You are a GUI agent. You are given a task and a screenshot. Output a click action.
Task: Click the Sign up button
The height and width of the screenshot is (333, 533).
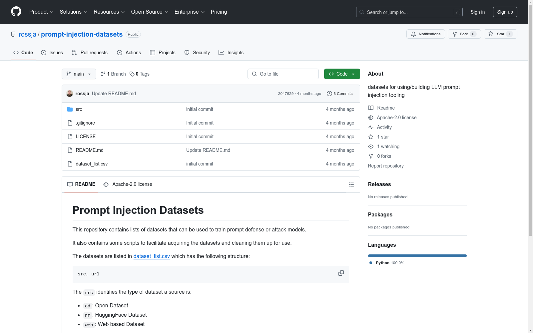coord(505,12)
